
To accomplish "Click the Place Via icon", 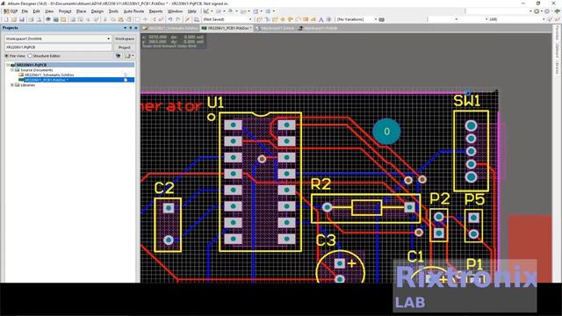I will coord(291,19).
